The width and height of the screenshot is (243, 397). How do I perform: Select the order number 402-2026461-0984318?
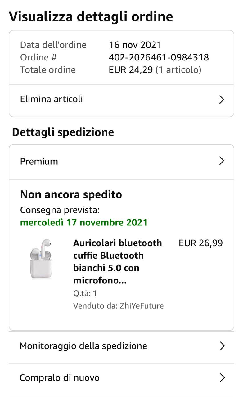click(159, 57)
